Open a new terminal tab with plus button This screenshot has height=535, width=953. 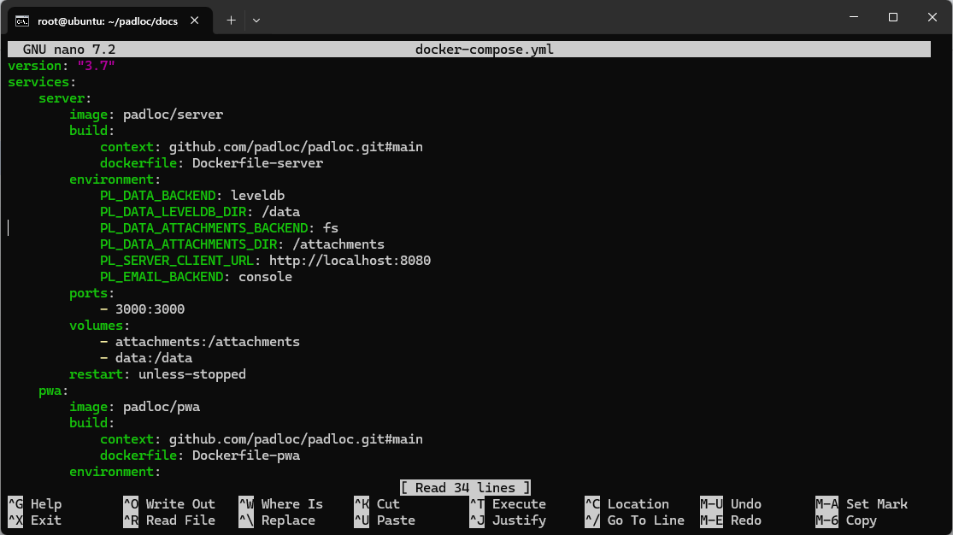(231, 21)
